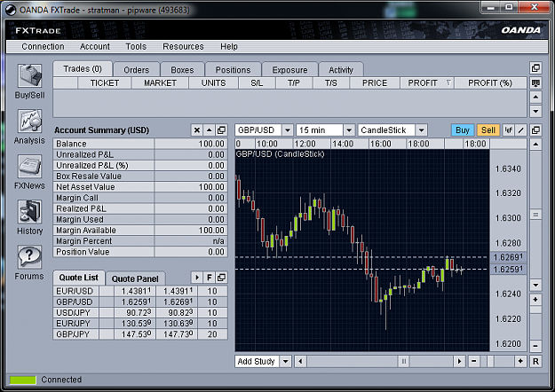555x392 pixels.
Task: Reset the chart with R button
Action: coord(535,361)
